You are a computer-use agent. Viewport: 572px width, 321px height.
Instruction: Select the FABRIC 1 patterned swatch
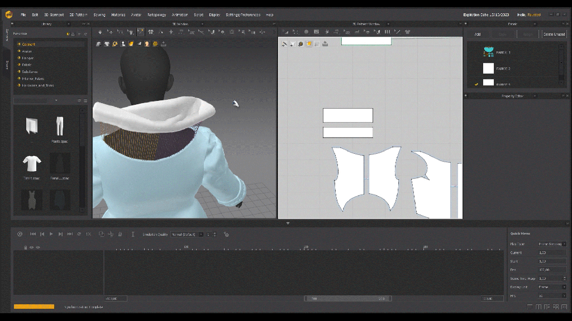point(488,52)
